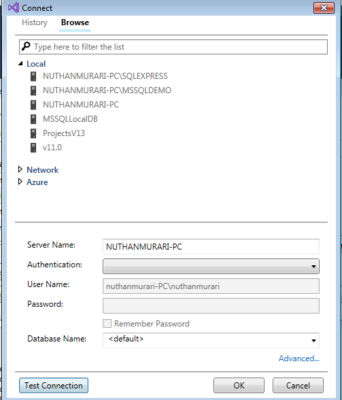Image resolution: width=342 pixels, height=400 pixels.
Task: Switch to the Browse tab
Action: pyautogui.click(x=75, y=22)
